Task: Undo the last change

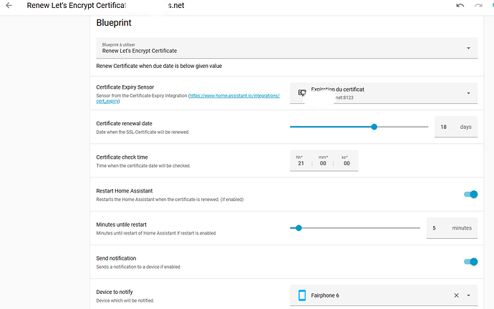Action: (x=460, y=5)
